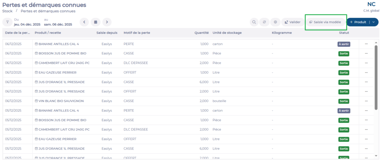Open the calendar date picker icon
Viewport: 383px width, 162px height.
[x=95, y=22]
